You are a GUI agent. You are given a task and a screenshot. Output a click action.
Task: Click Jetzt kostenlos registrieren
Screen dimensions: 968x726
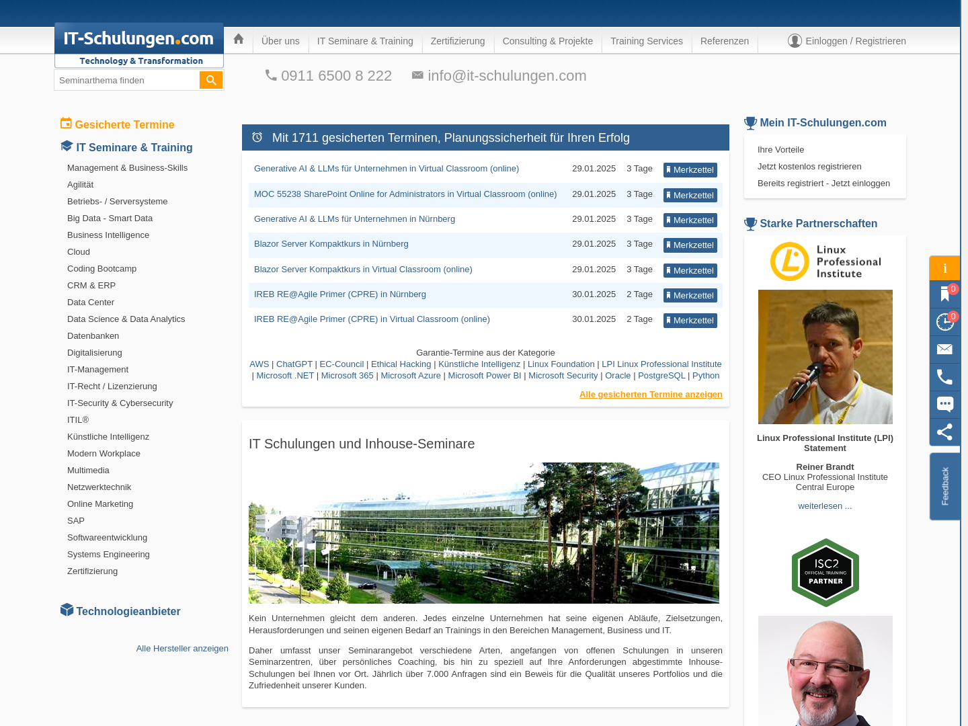click(809, 167)
